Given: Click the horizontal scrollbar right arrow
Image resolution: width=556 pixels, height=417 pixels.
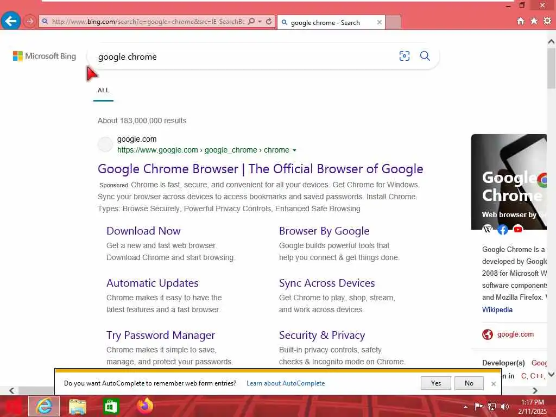Looking at the screenshot, I should pos(535,390).
